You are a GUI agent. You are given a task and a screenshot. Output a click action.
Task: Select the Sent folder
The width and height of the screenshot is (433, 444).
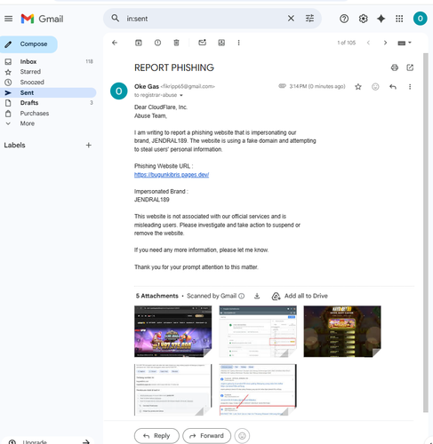click(x=48, y=92)
